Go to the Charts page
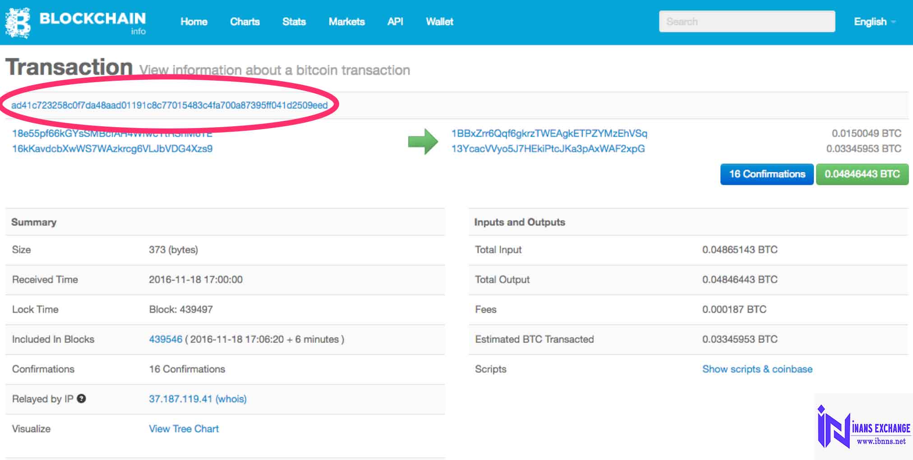This screenshot has height=460, width=913. [x=245, y=22]
